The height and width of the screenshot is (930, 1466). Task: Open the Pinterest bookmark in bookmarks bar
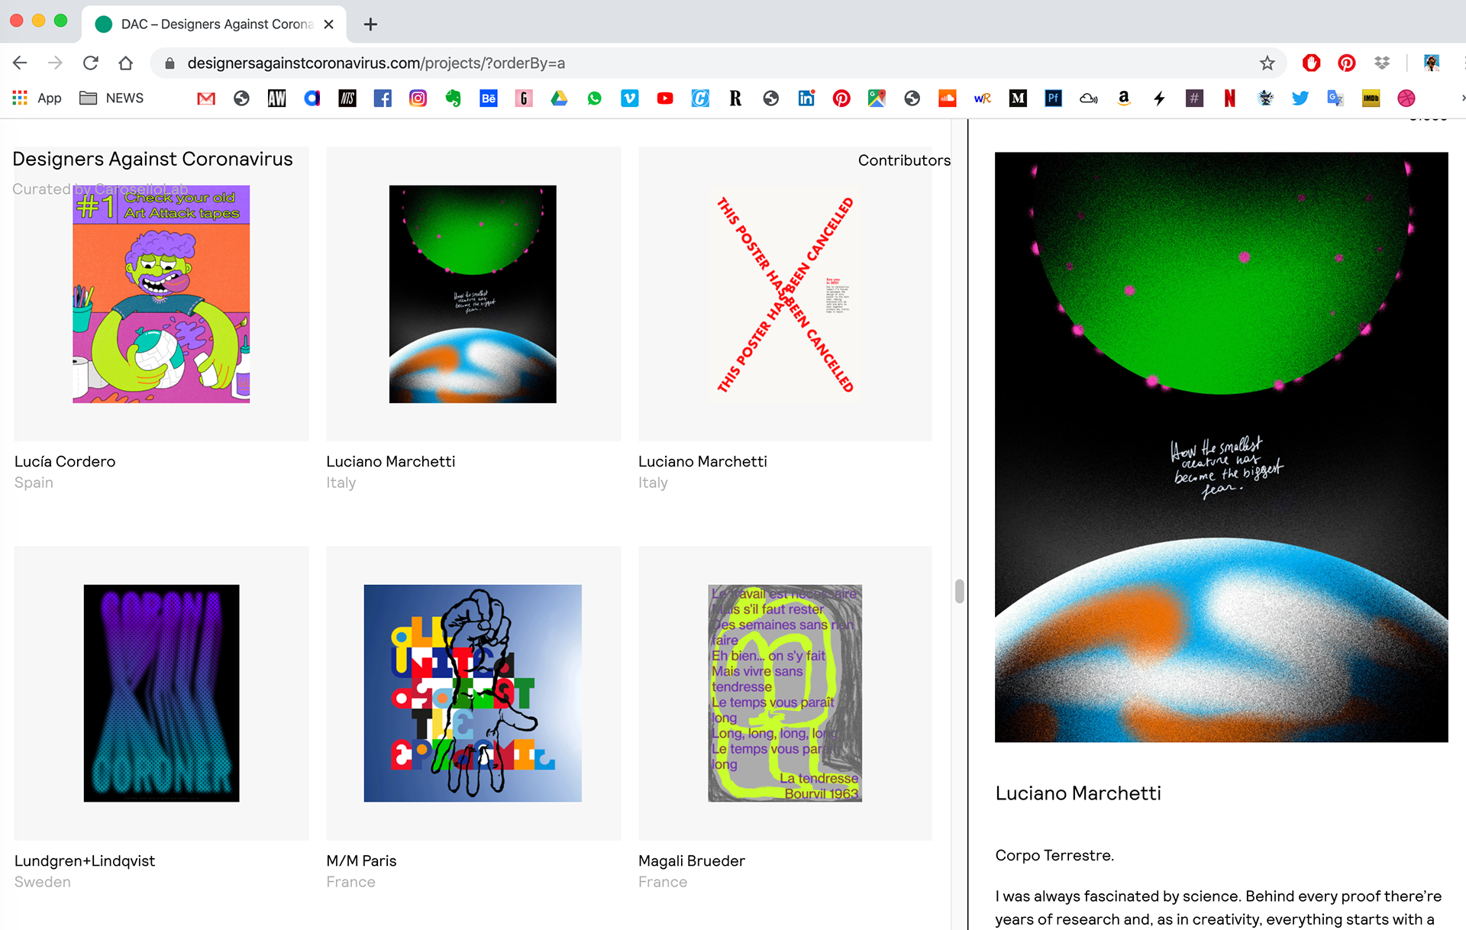point(841,98)
